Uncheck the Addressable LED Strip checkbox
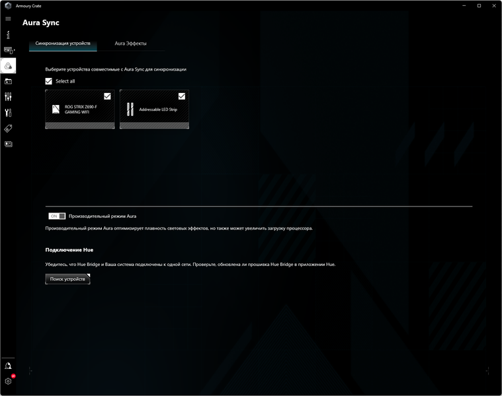502x396 pixels. tap(181, 96)
